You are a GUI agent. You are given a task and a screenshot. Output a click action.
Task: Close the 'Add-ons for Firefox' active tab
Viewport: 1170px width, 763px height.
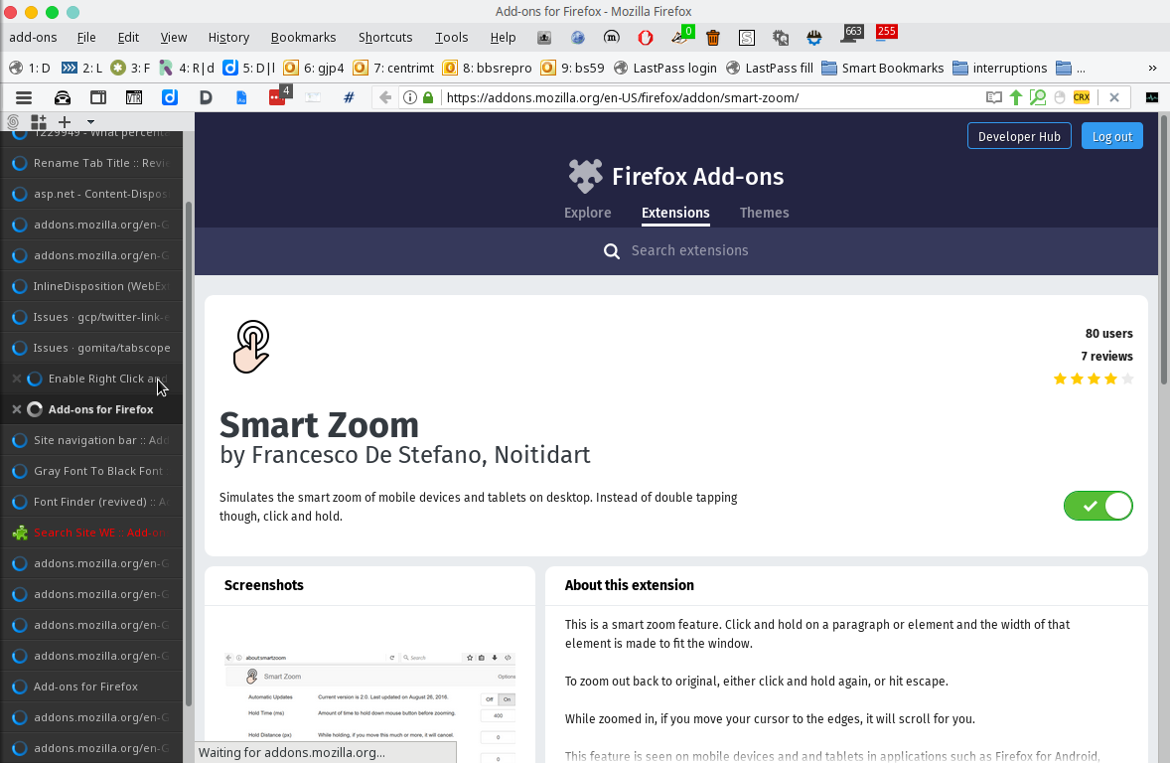click(x=17, y=409)
